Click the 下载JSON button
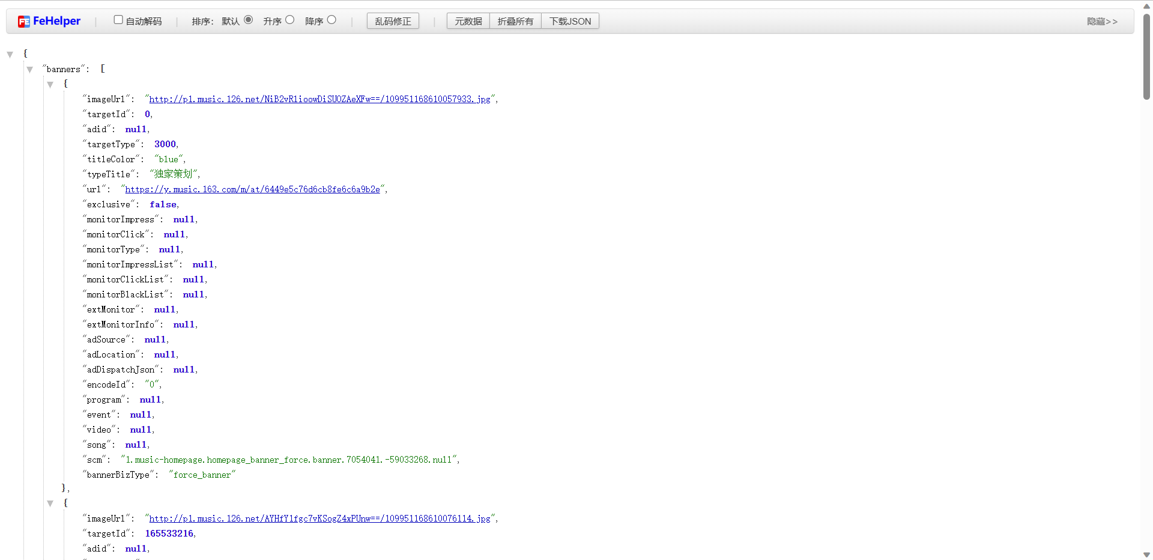1153x560 pixels. point(570,21)
